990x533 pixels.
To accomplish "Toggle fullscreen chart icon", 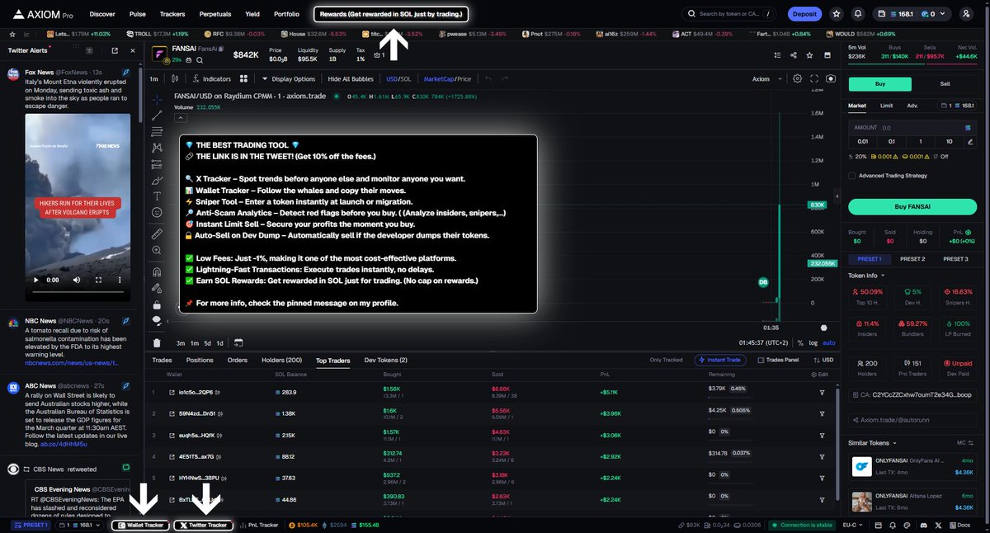I will pos(814,79).
